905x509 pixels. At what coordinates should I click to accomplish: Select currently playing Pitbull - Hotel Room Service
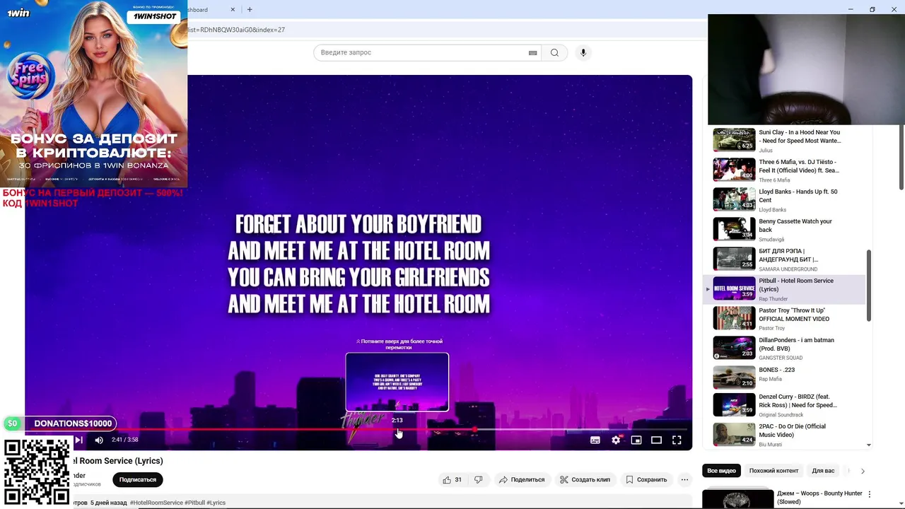pyautogui.click(x=785, y=289)
